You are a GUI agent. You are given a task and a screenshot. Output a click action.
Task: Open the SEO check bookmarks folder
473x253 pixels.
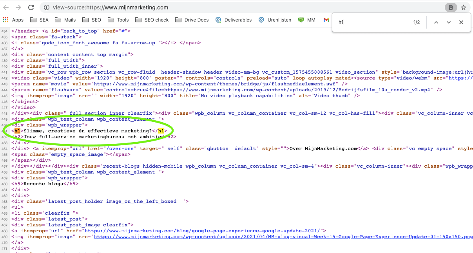[x=151, y=20]
